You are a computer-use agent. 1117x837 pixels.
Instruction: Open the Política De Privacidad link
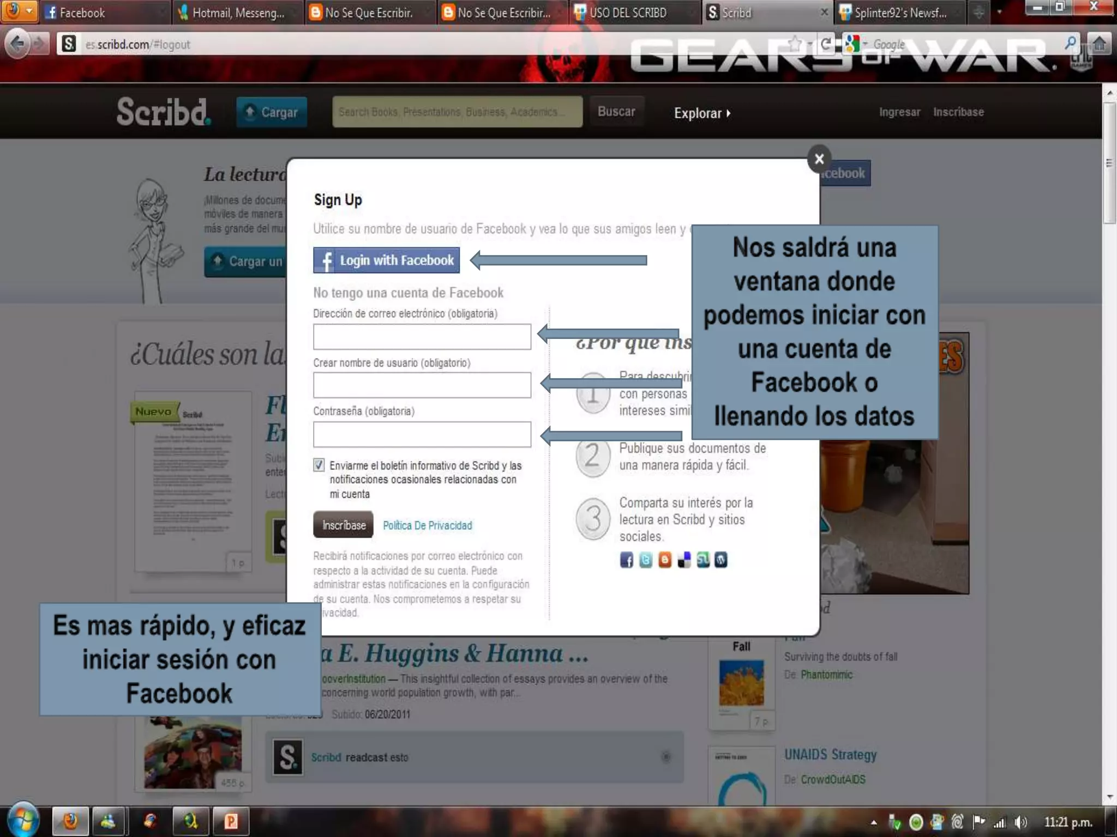pos(427,525)
